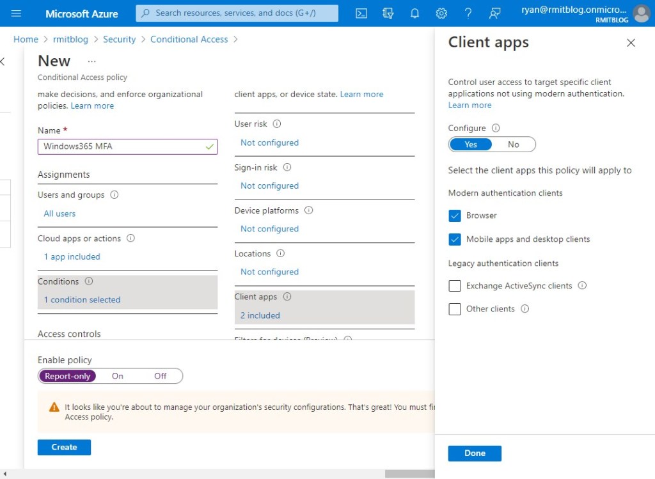
Task: Open Cloud Shell from the top bar
Action: click(x=361, y=13)
